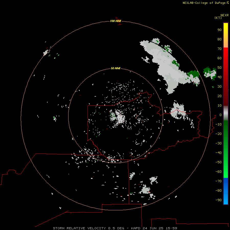
Task: Click the 60 value on velocity scale
Action: tap(220, 58)
